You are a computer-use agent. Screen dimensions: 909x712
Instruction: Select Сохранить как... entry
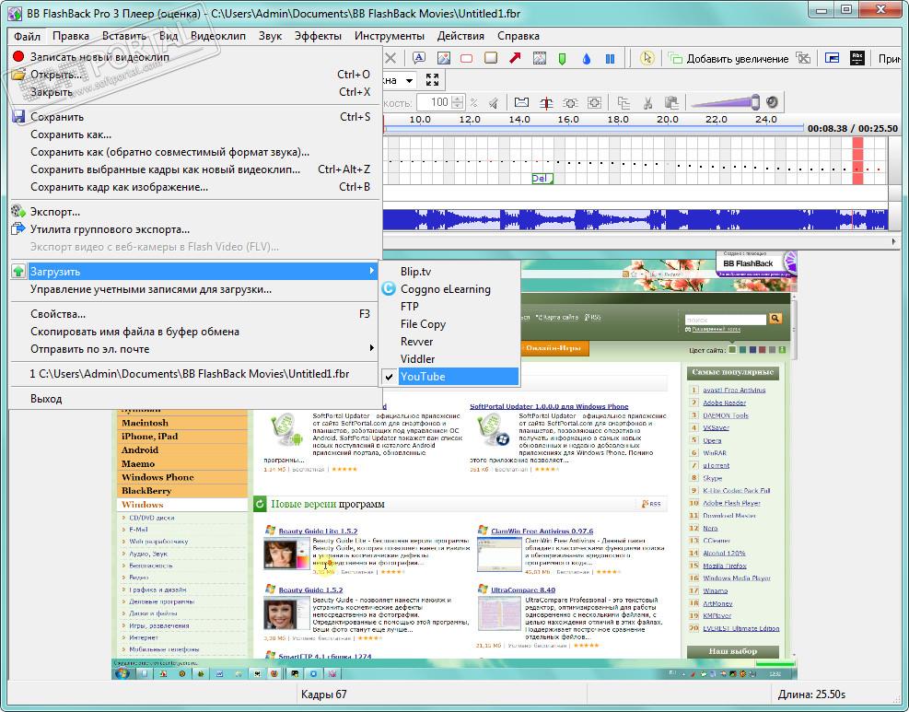pyautogui.click(x=195, y=134)
